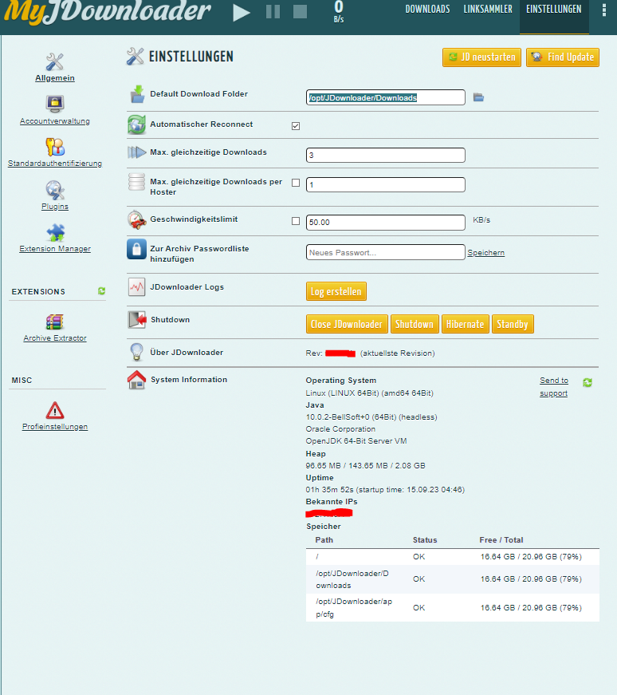Image resolution: width=617 pixels, height=695 pixels.
Task: Click the Shutdown row icon
Action: pos(137,320)
